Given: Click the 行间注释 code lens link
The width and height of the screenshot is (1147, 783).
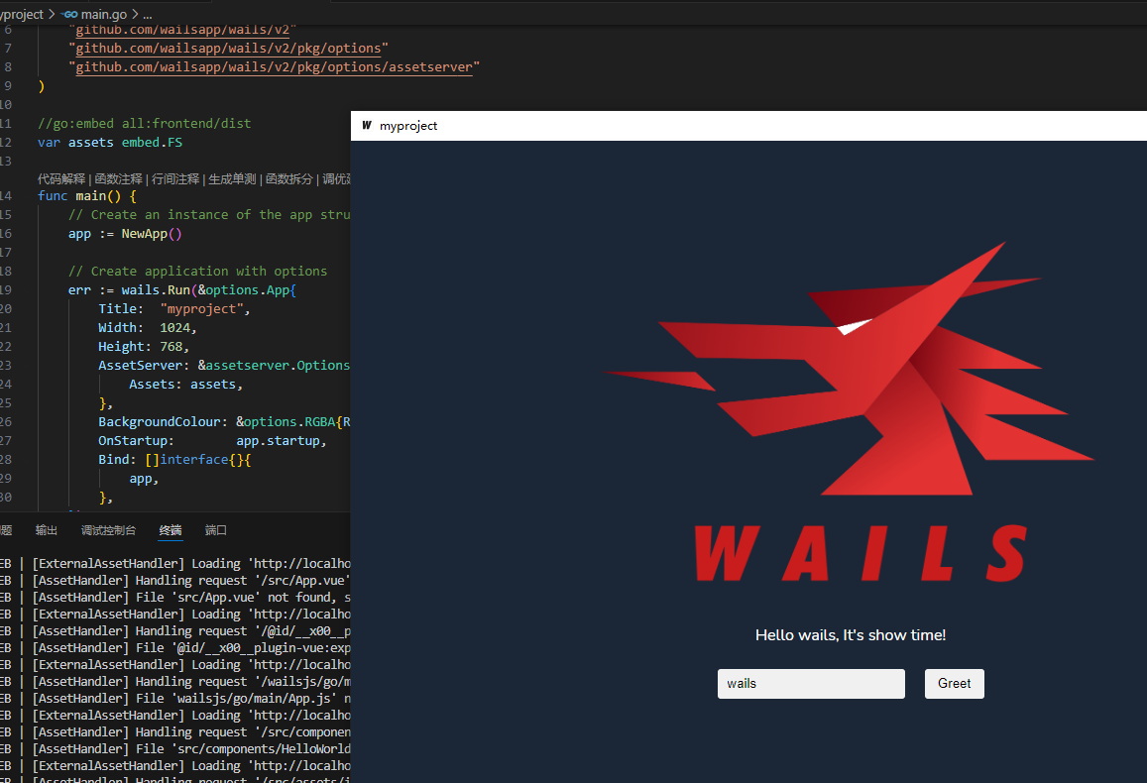Looking at the screenshot, I should [x=175, y=179].
